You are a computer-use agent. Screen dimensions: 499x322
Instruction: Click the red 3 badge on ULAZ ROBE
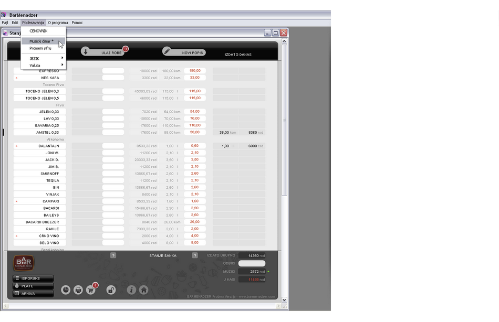coord(126,49)
